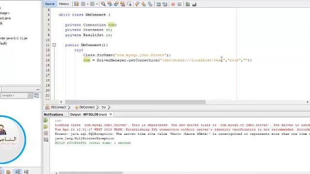Click the Last Edit toolbar icon

[77, 4]
